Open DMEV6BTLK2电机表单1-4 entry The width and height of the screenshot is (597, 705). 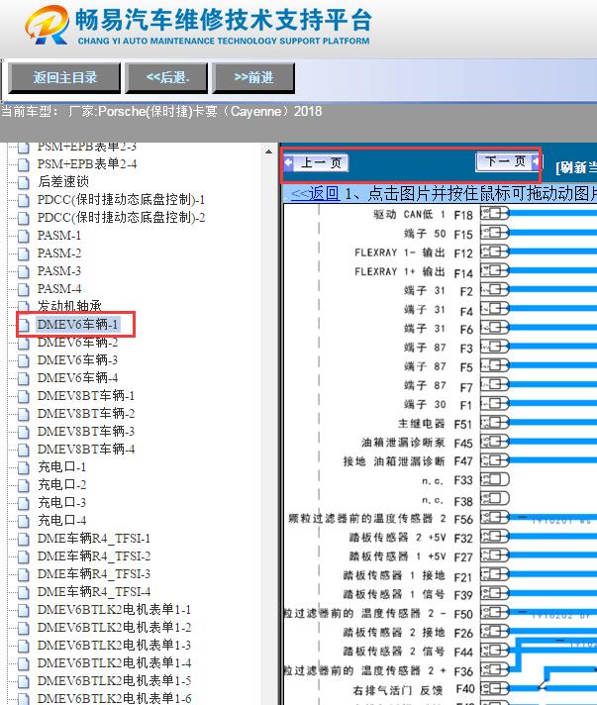[x=114, y=663]
